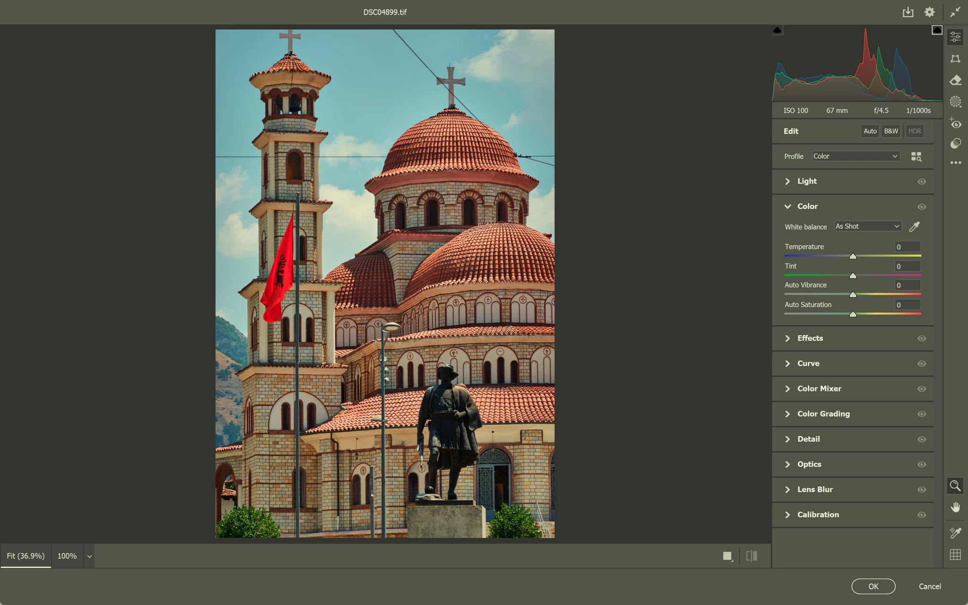Screen dimensions: 968x605
Task: Expand the Color Grading section
Action: coord(823,414)
